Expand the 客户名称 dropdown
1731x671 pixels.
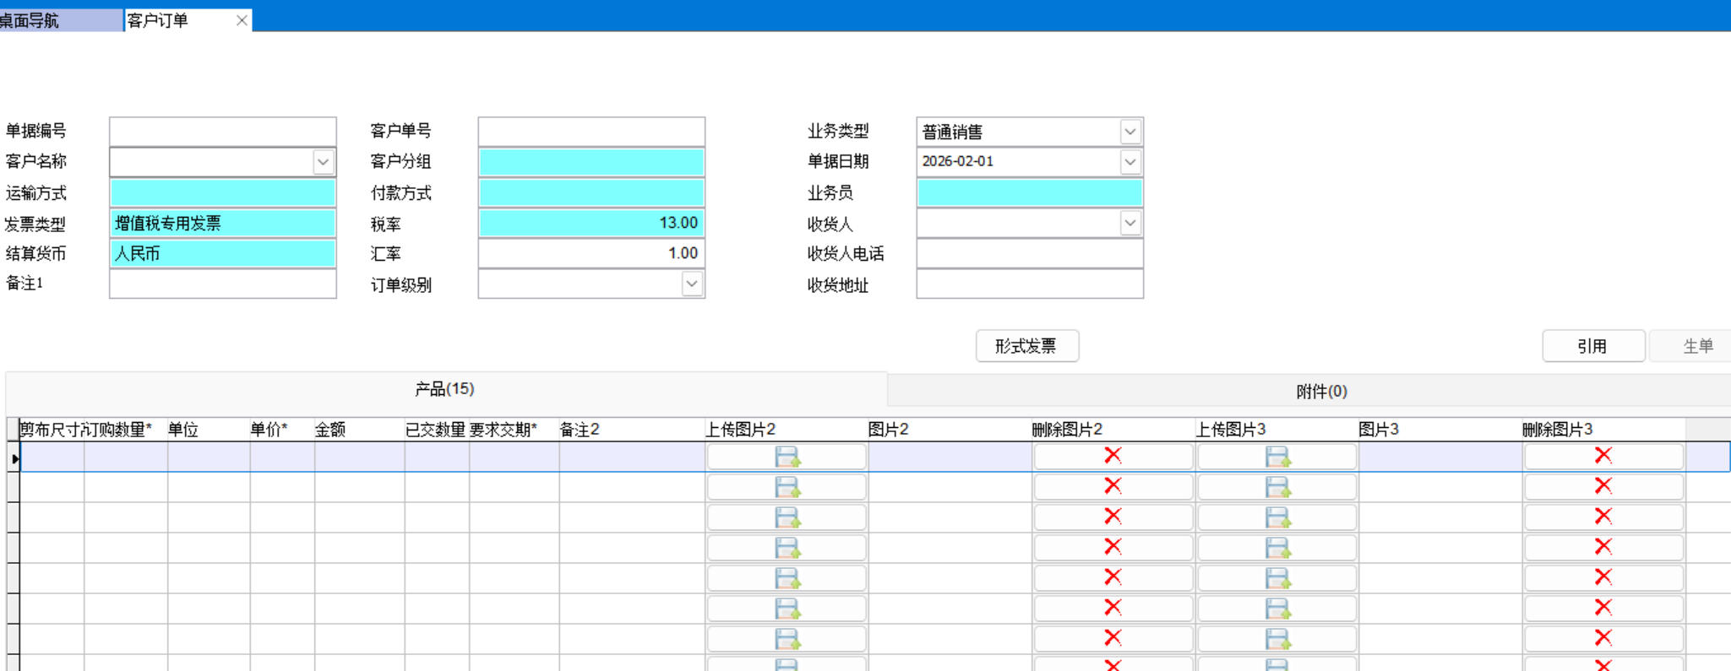(323, 162)
